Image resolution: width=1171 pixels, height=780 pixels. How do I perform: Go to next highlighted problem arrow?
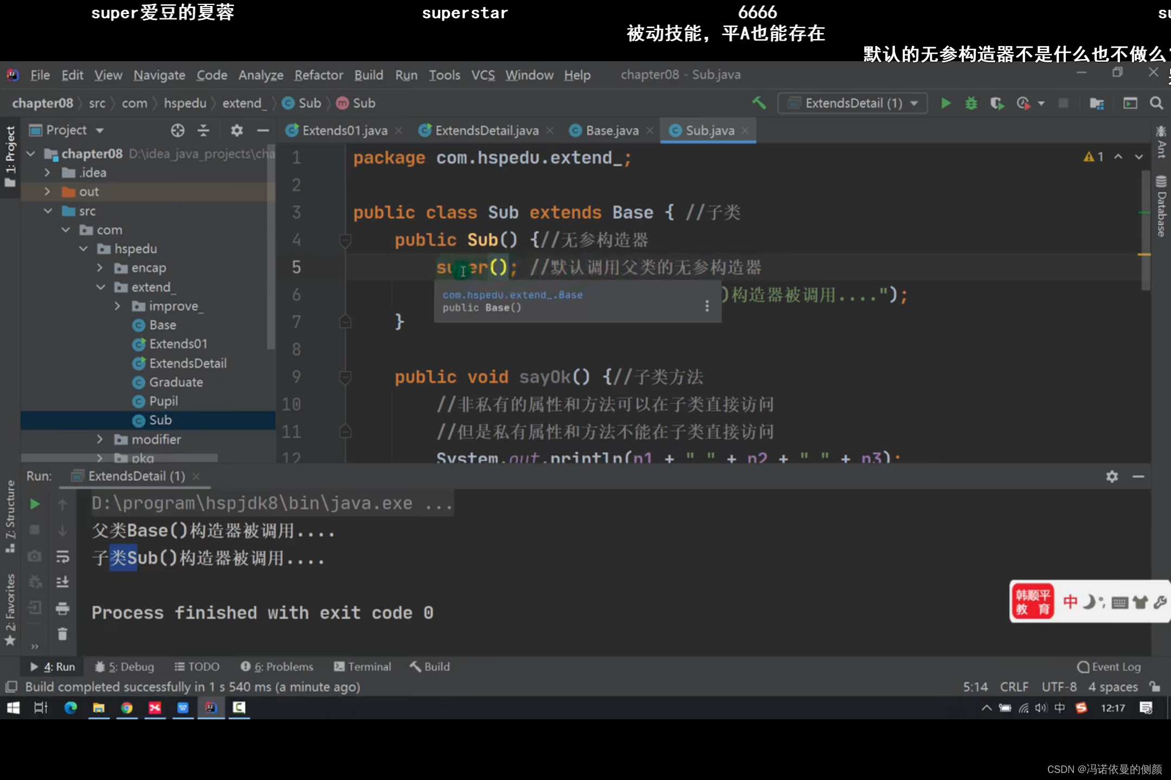[x=1139, y=157]
